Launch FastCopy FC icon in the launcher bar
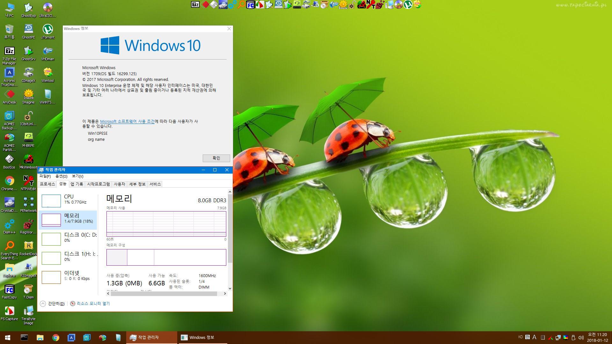Viewport: 612px width, 344px height. 251,4
